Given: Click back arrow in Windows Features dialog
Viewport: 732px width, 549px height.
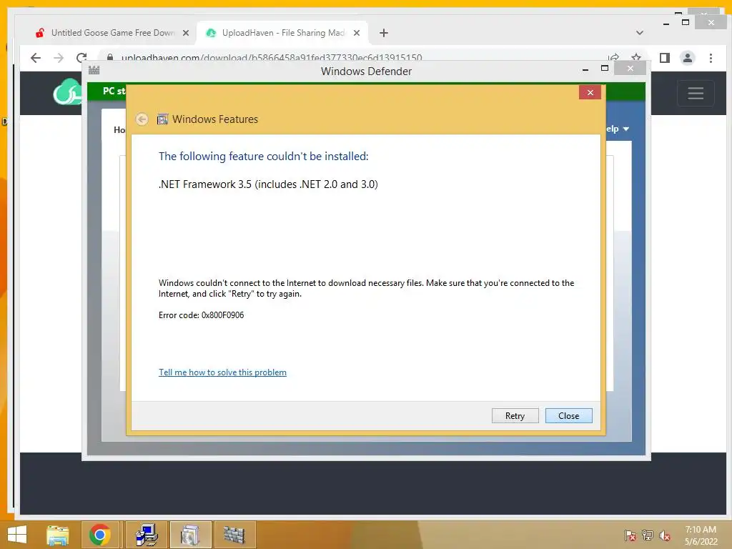Looking at the screenshot, I should coord(142,119).
